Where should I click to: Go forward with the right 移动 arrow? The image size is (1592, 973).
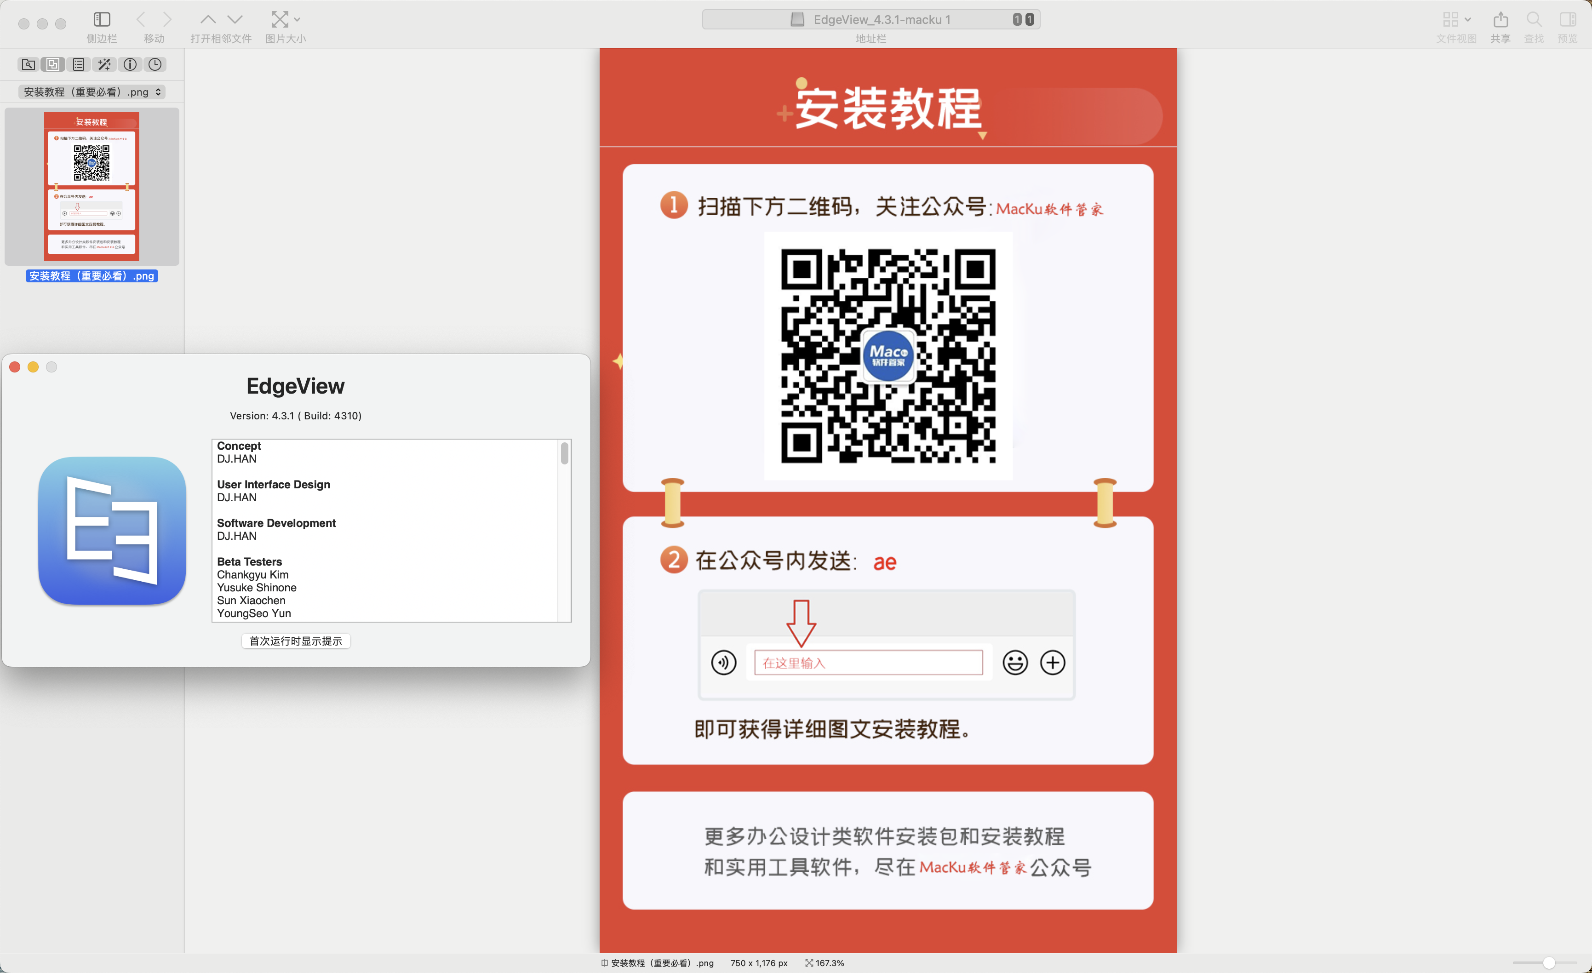(x=167, y=19)
